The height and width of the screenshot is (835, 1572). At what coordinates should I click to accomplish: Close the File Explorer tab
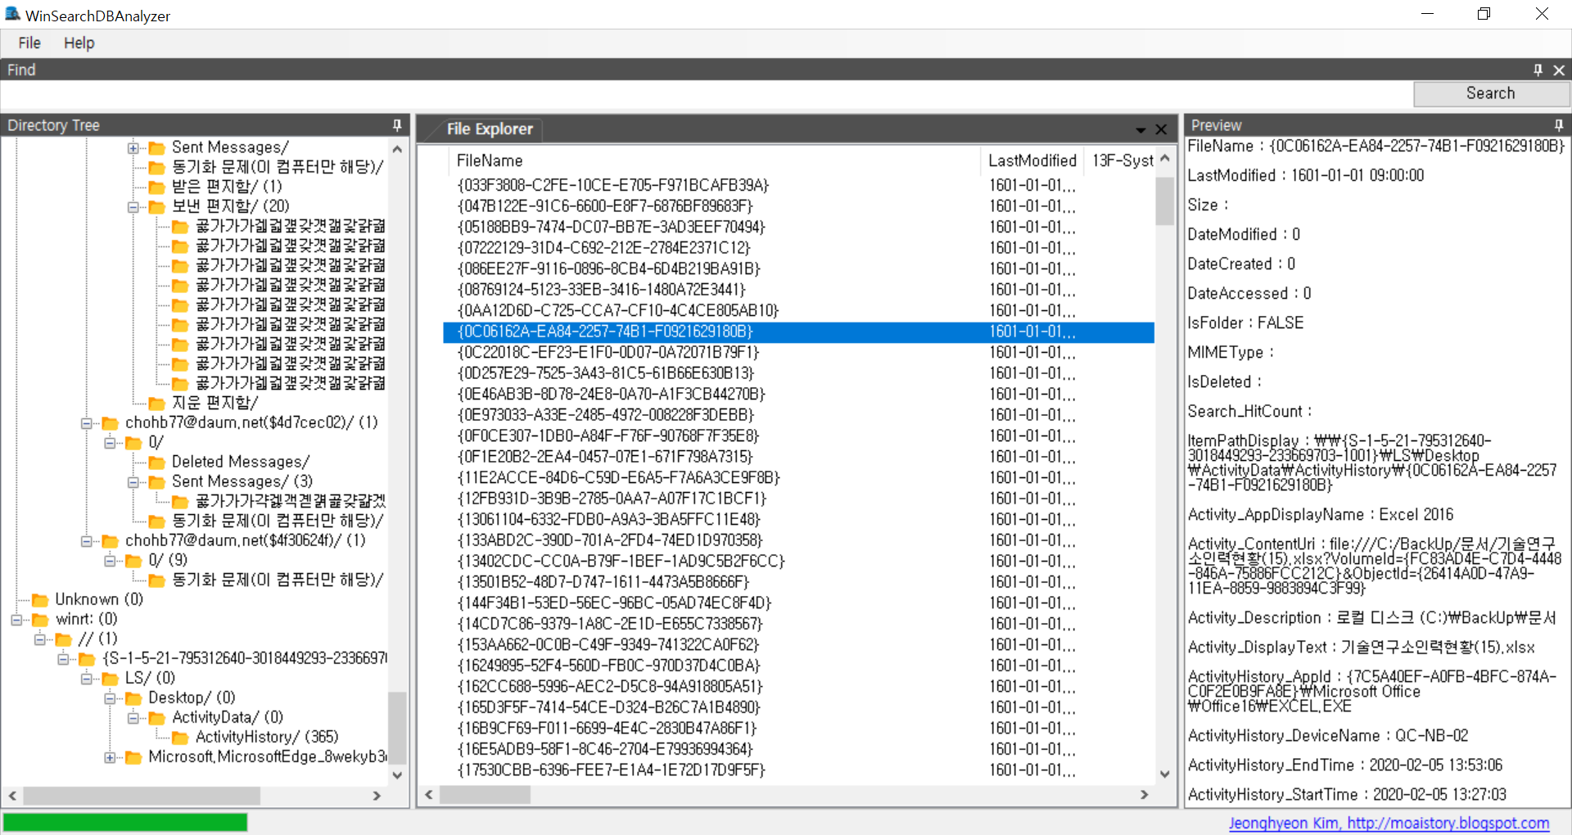tap(1161, 129)
